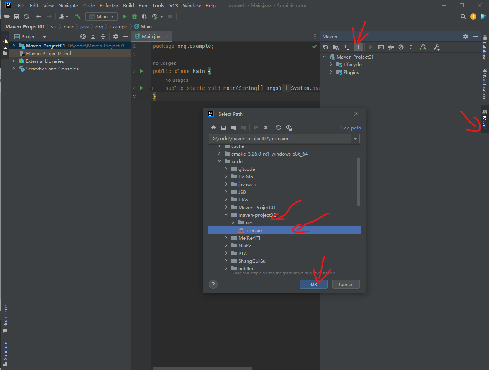Collapse all nodes in Maven panel
The width and height of the screenshot is (489, 370).
(x=411, y=47)
